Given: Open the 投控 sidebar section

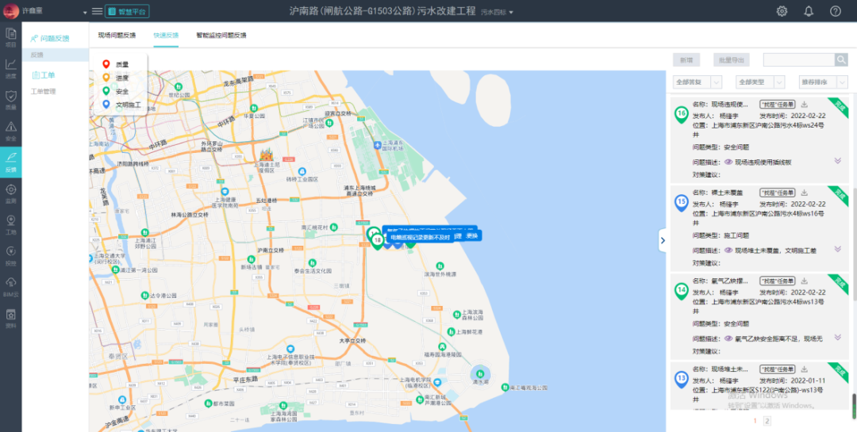Looking at the screenshot, I should pyautogui.click(x=10, y=255).
